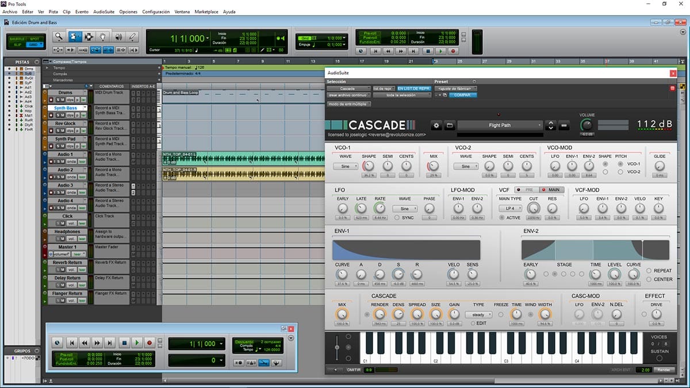
Task: Click the Online clock button in floating transport
Action: tap(57, 343)
